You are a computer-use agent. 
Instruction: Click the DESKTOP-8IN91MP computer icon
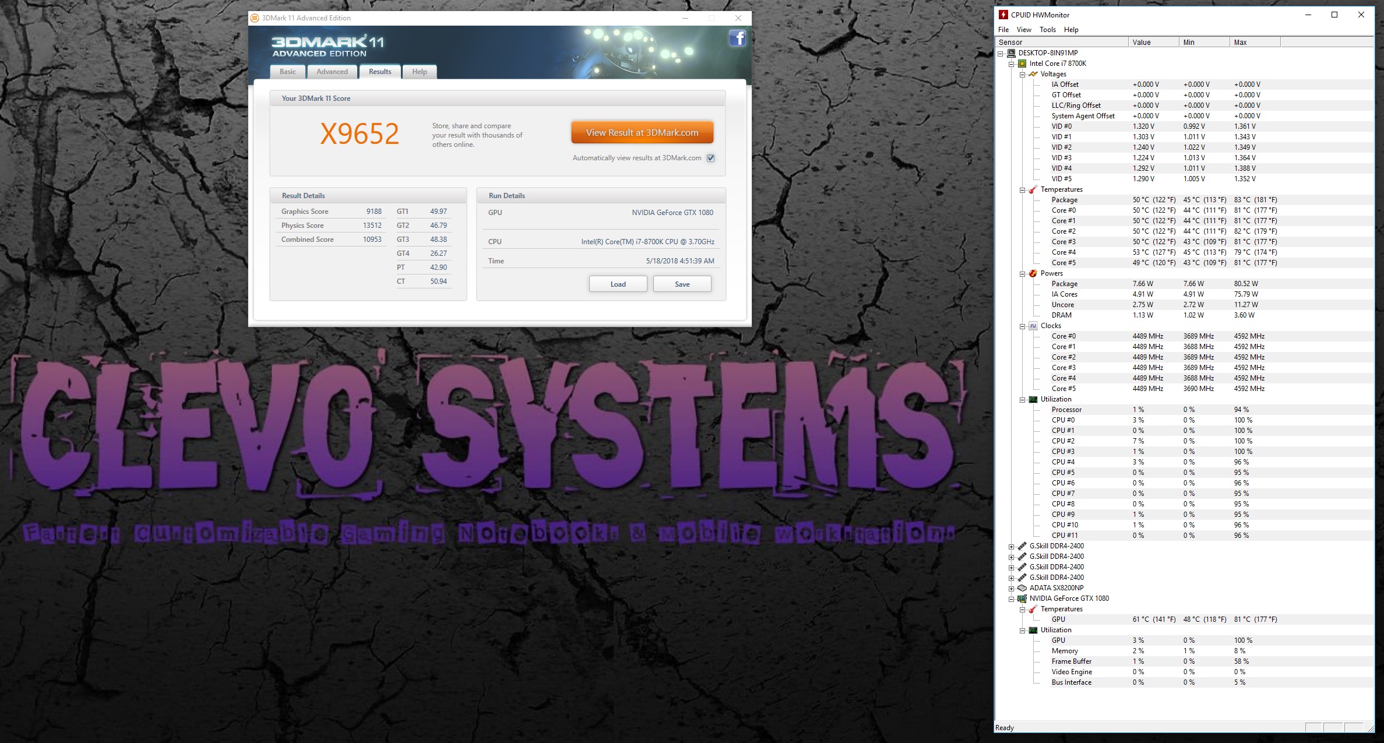(x=1011, y=53)
